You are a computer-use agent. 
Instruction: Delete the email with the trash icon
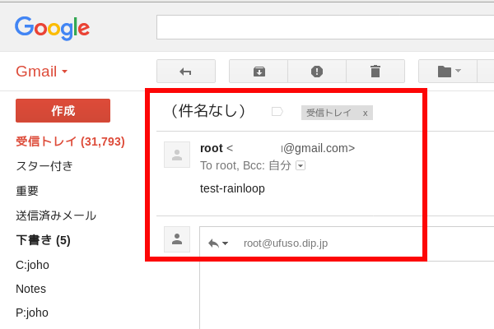pyautogui.click(x=375, y=72)
